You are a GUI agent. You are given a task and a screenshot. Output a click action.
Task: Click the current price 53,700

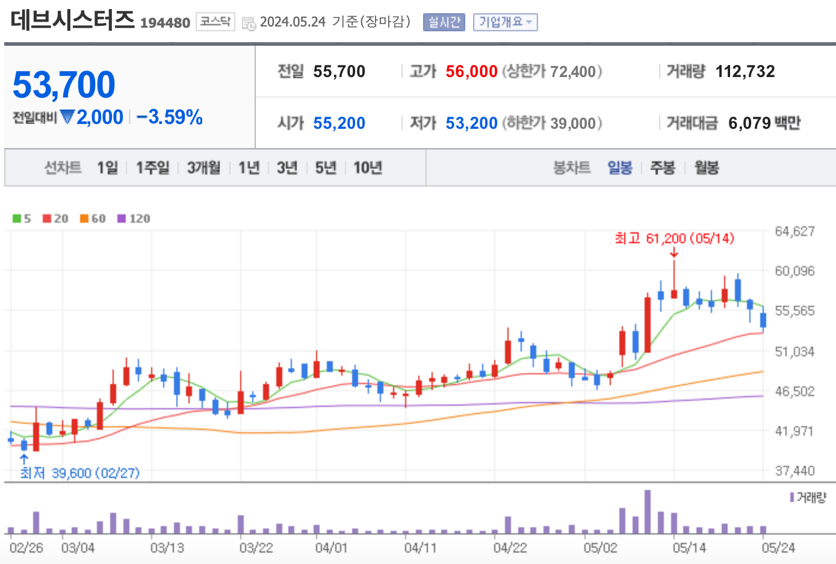click(x=64, y=84)
